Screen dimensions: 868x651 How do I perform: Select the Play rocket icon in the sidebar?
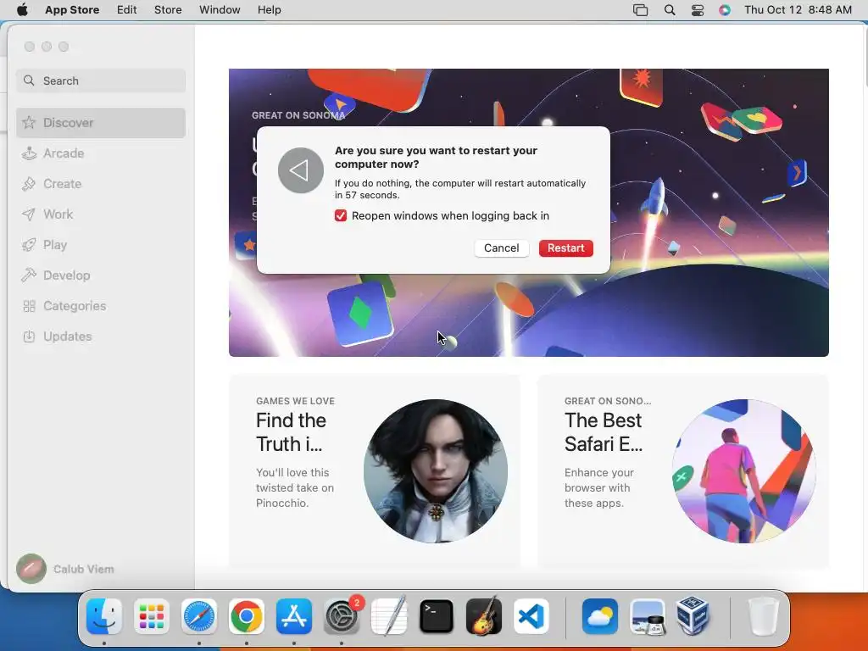coord(29,245)
